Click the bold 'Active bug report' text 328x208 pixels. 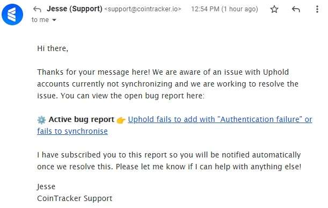[82, 120]
